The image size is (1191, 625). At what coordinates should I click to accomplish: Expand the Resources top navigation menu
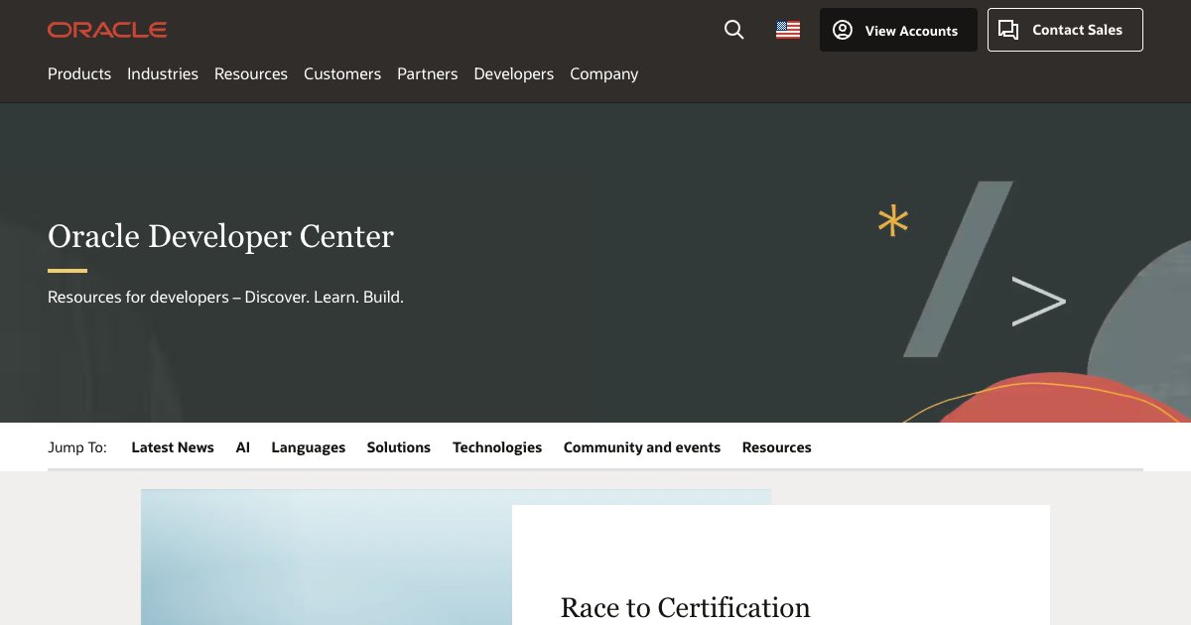pyautogui.click(x=251, y=73)
